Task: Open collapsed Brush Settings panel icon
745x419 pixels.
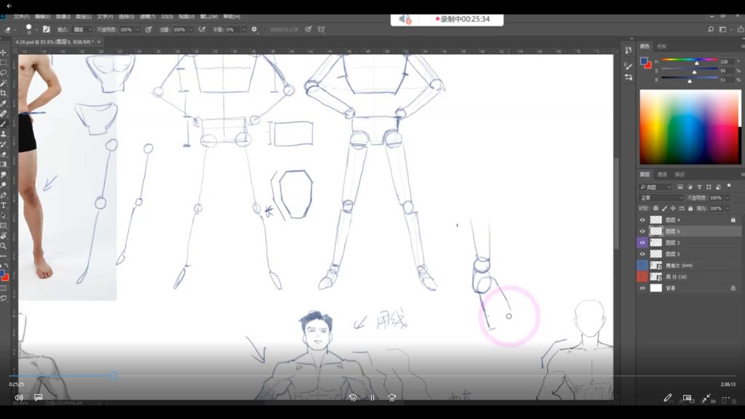Action: 629,66
